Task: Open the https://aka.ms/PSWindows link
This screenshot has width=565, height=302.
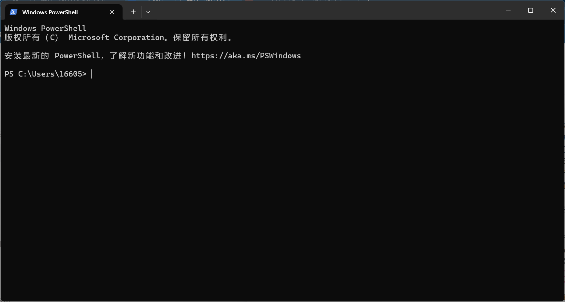Action: point(246,56)
